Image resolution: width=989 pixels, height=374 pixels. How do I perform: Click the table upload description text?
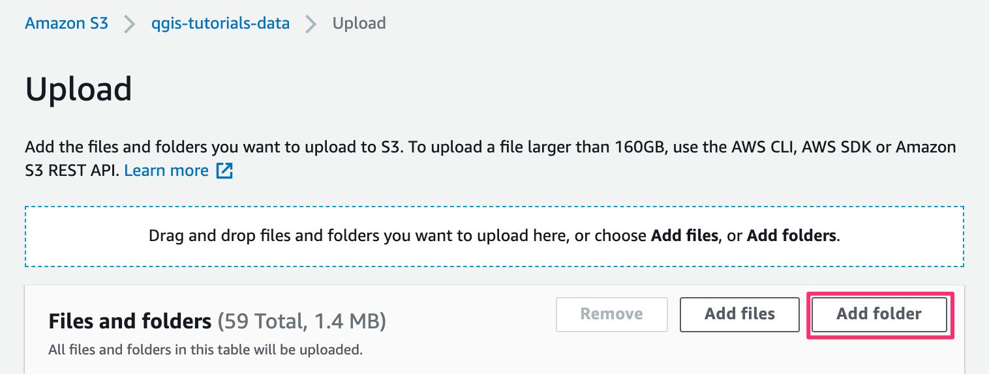(205, 350)
